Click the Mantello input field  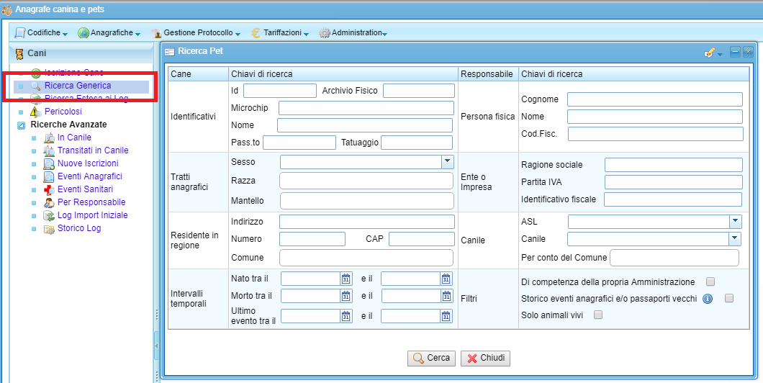tap(367, 201)
